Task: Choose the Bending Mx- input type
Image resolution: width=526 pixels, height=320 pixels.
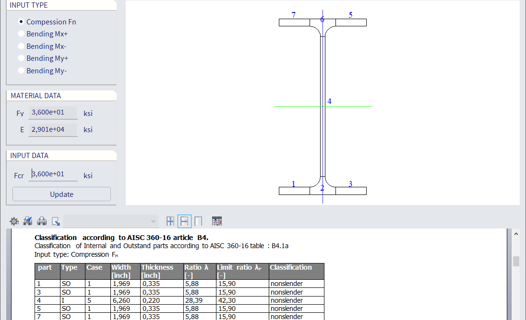Action: (21, 46)
